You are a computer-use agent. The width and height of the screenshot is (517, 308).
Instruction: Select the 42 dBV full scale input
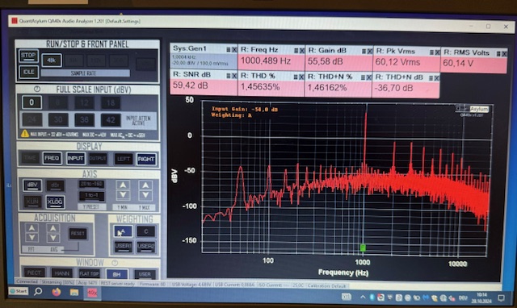[111, 120]
